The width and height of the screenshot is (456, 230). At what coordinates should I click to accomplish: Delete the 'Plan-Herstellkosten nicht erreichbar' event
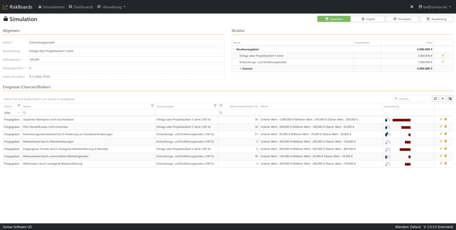click(446, 127)
